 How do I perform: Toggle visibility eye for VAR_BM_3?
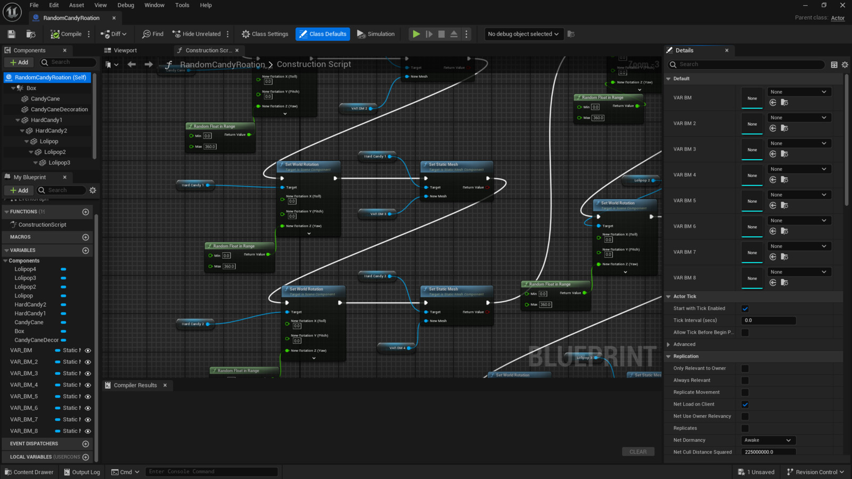click(88, 374)
